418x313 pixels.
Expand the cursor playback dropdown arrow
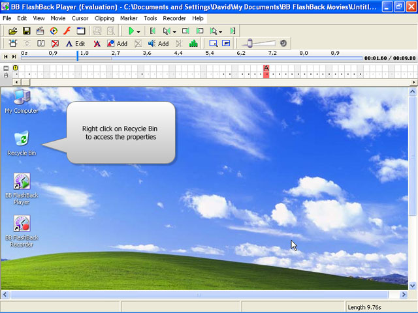(x=174, y=31)
